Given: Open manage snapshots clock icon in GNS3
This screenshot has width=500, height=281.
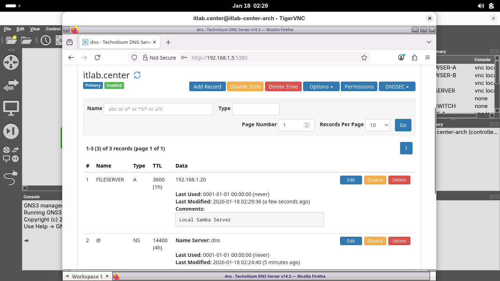Looking at the screenshot, I should [x=46, y=40].
